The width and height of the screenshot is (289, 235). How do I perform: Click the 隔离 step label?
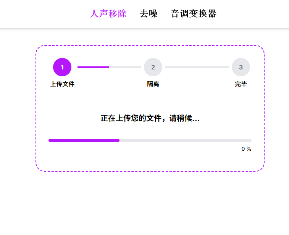pyautogui.click(x=153, y=84)
